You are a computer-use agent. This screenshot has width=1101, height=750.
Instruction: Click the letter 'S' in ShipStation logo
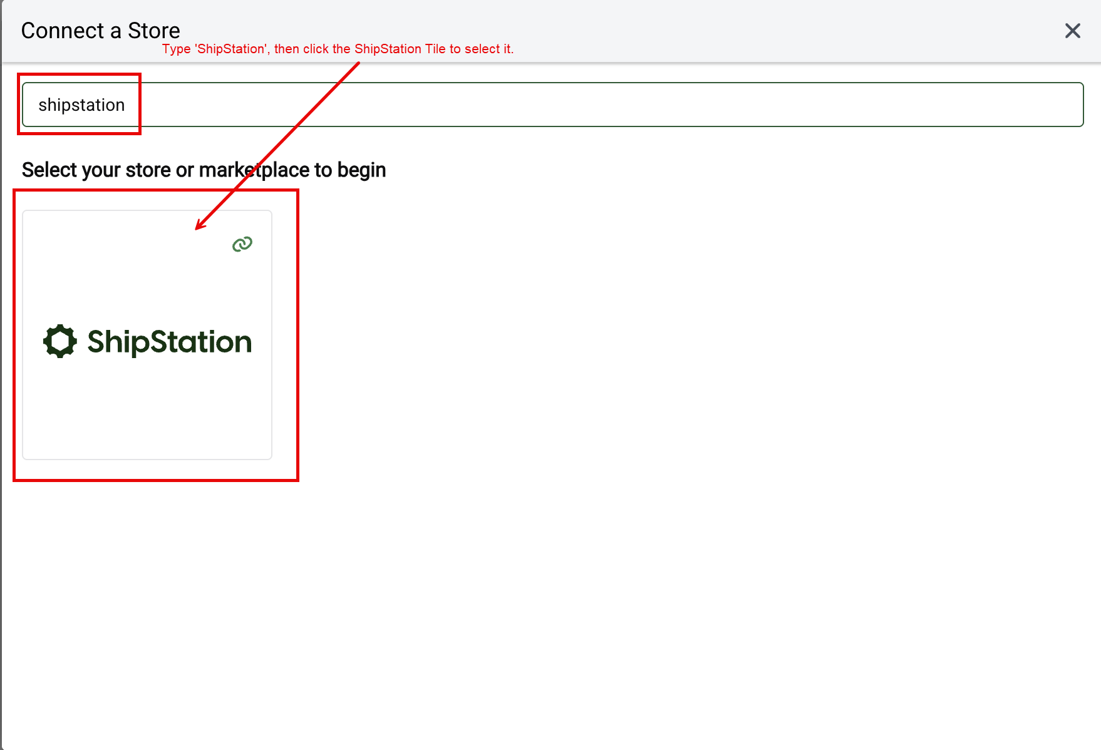pyautogui.click(x=97, y=342)
